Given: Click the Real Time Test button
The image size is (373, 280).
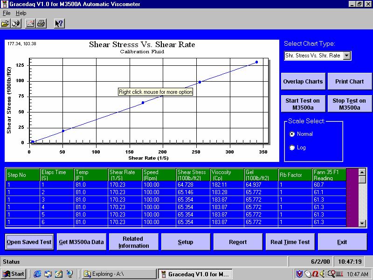Looking at the screenshot, I should 290,242.
